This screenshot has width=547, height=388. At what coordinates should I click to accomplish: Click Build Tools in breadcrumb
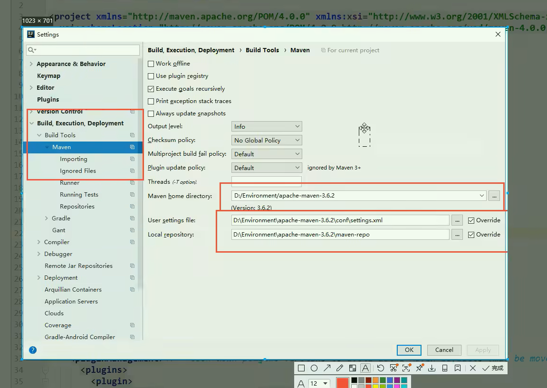pos(262,50)
